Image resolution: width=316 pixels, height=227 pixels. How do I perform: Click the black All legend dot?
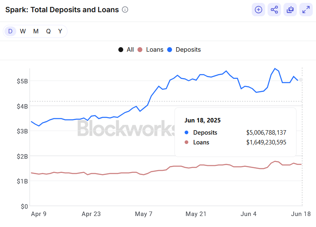pos(121,50)
